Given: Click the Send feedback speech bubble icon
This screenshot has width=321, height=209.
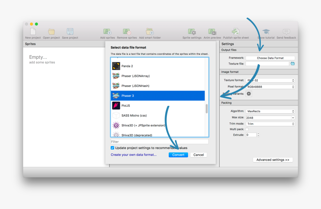Looking at the screenshot, I should pos(286,32).
